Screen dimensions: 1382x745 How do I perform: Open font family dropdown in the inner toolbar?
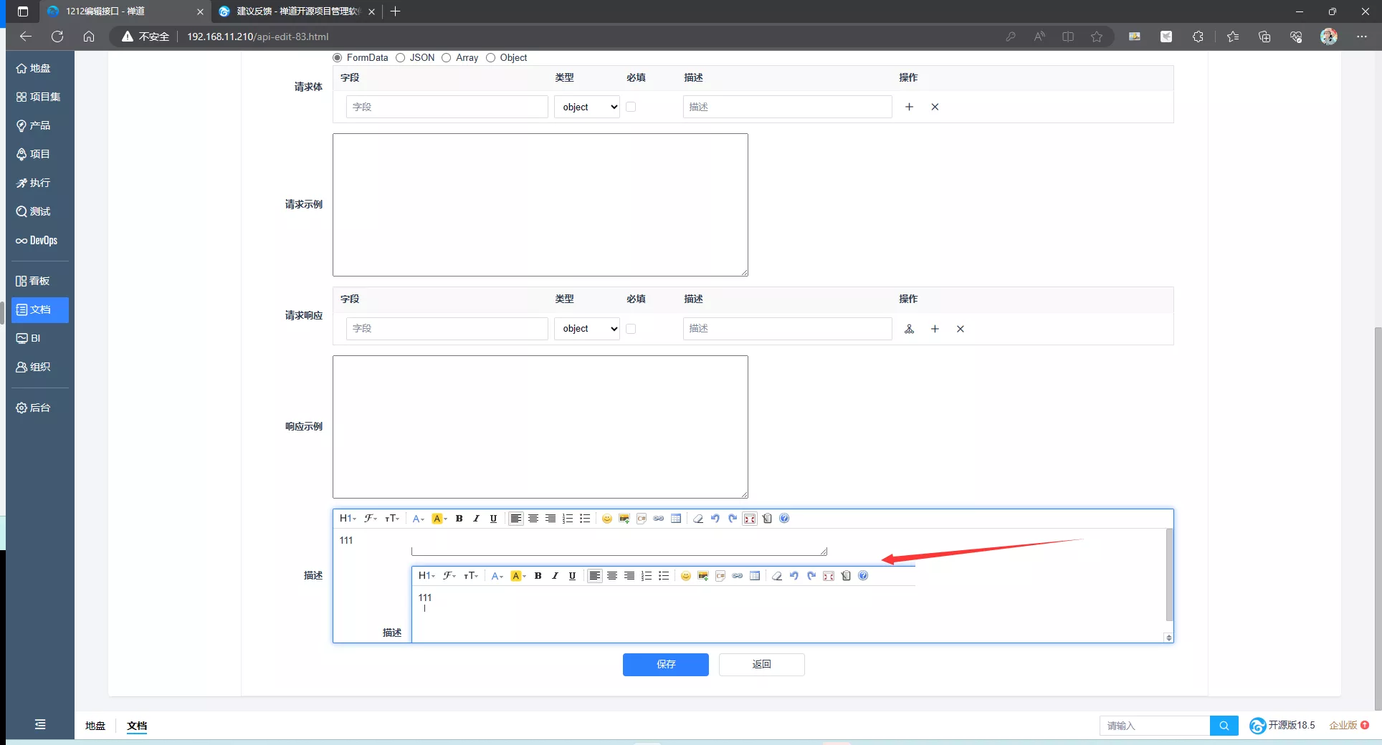[449, 576]
